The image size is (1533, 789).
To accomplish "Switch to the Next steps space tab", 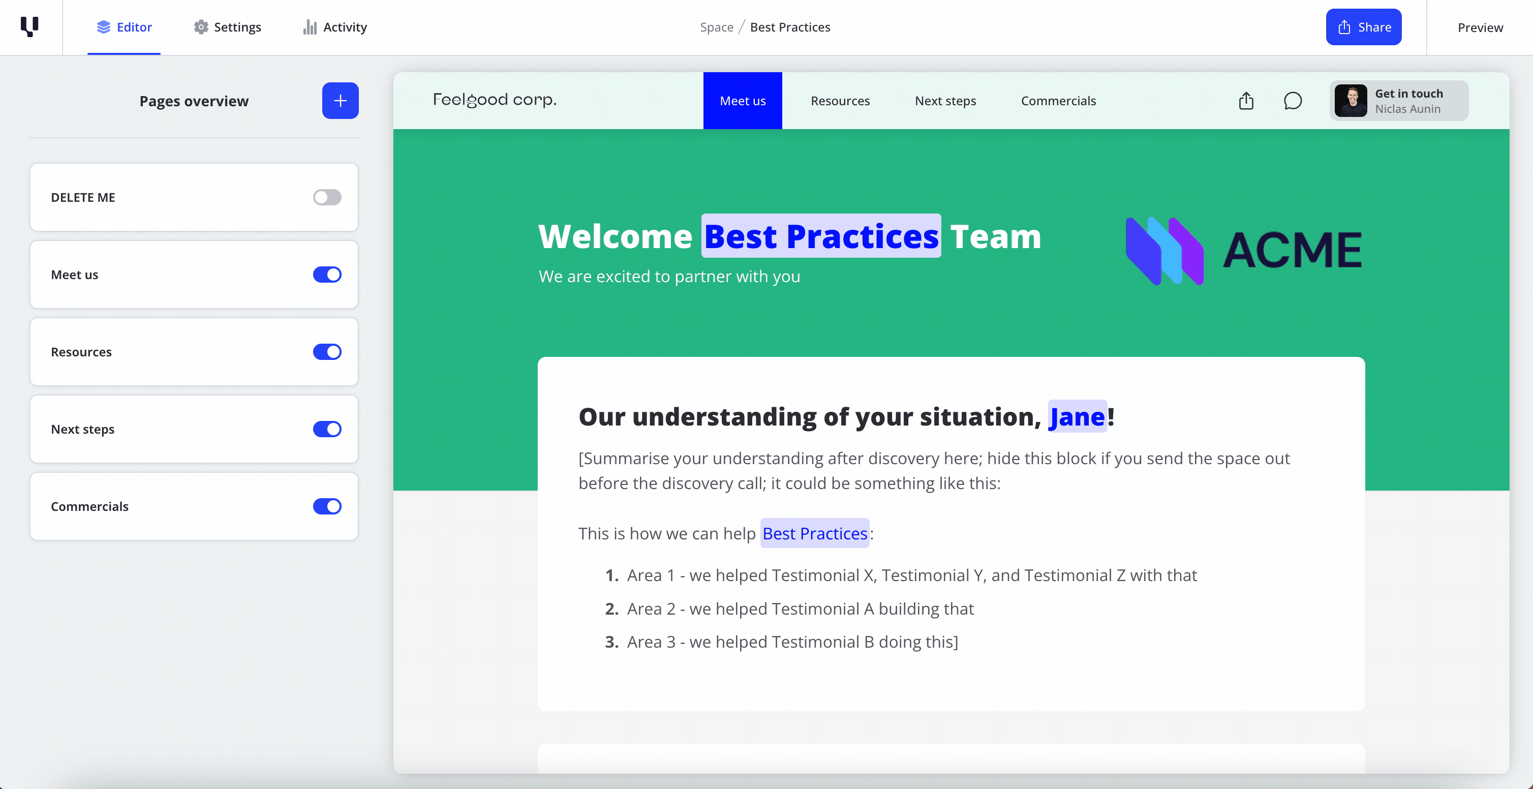I will tap(945, 101).
